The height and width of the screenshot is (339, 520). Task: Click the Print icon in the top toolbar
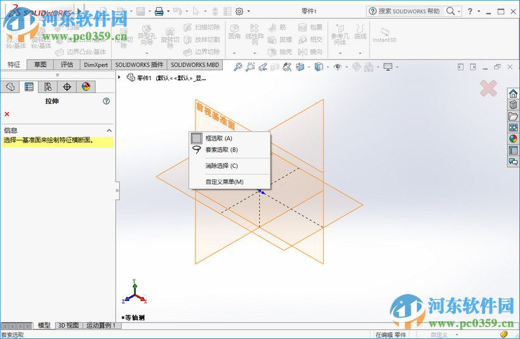click(159, 11)
